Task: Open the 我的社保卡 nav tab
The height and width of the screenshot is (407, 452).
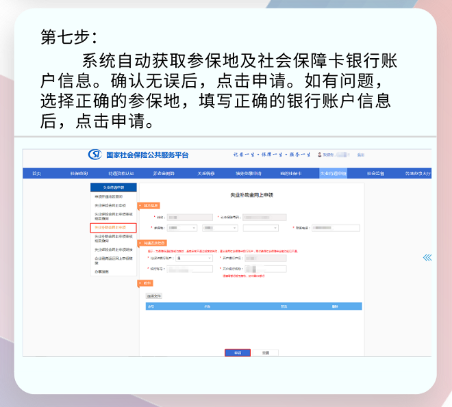Action: [x=291, y=173]
